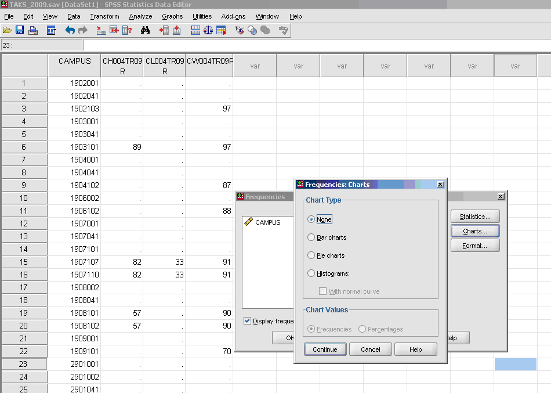Image resolution: width=551 pixels, height=393 pixels.
Task: Click the Spell Check icon in toolbar
Action: pos(284,30)
